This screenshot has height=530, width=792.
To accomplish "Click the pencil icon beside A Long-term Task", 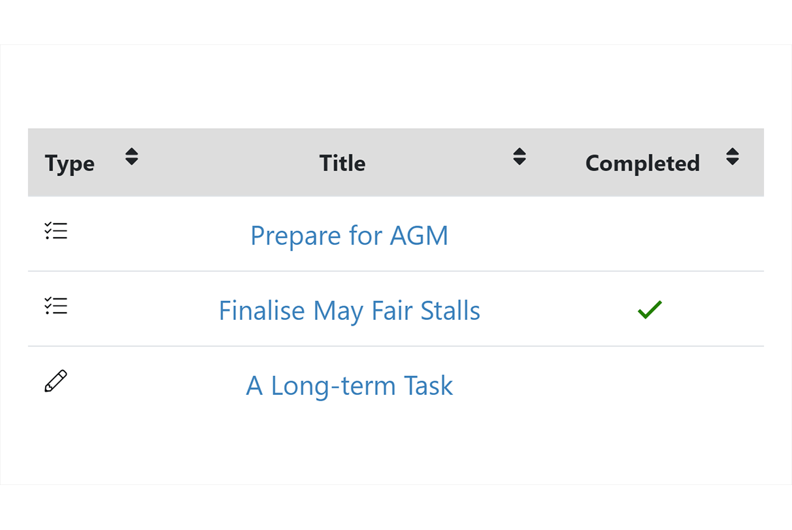I will [x=56, y=381].
